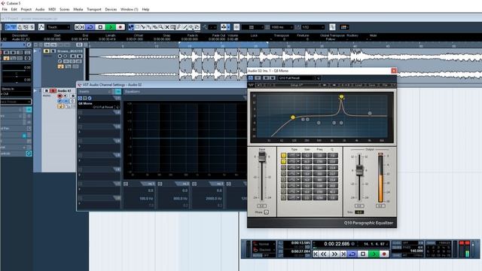Toggle Cycle in the main toolbar
Screen dimensions: 482x271
pos(90,27)
